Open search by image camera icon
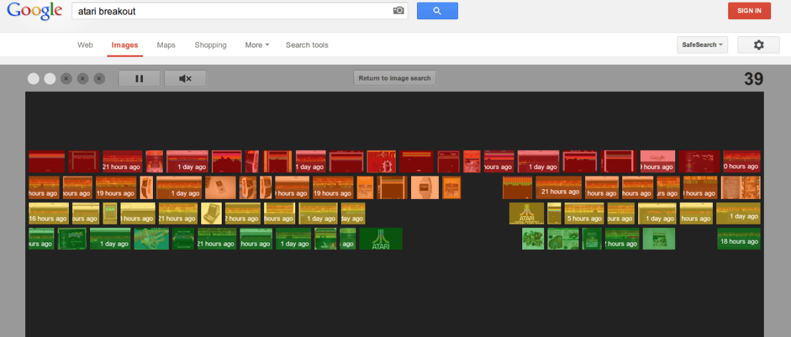791x337 pixels. (398, 11)
